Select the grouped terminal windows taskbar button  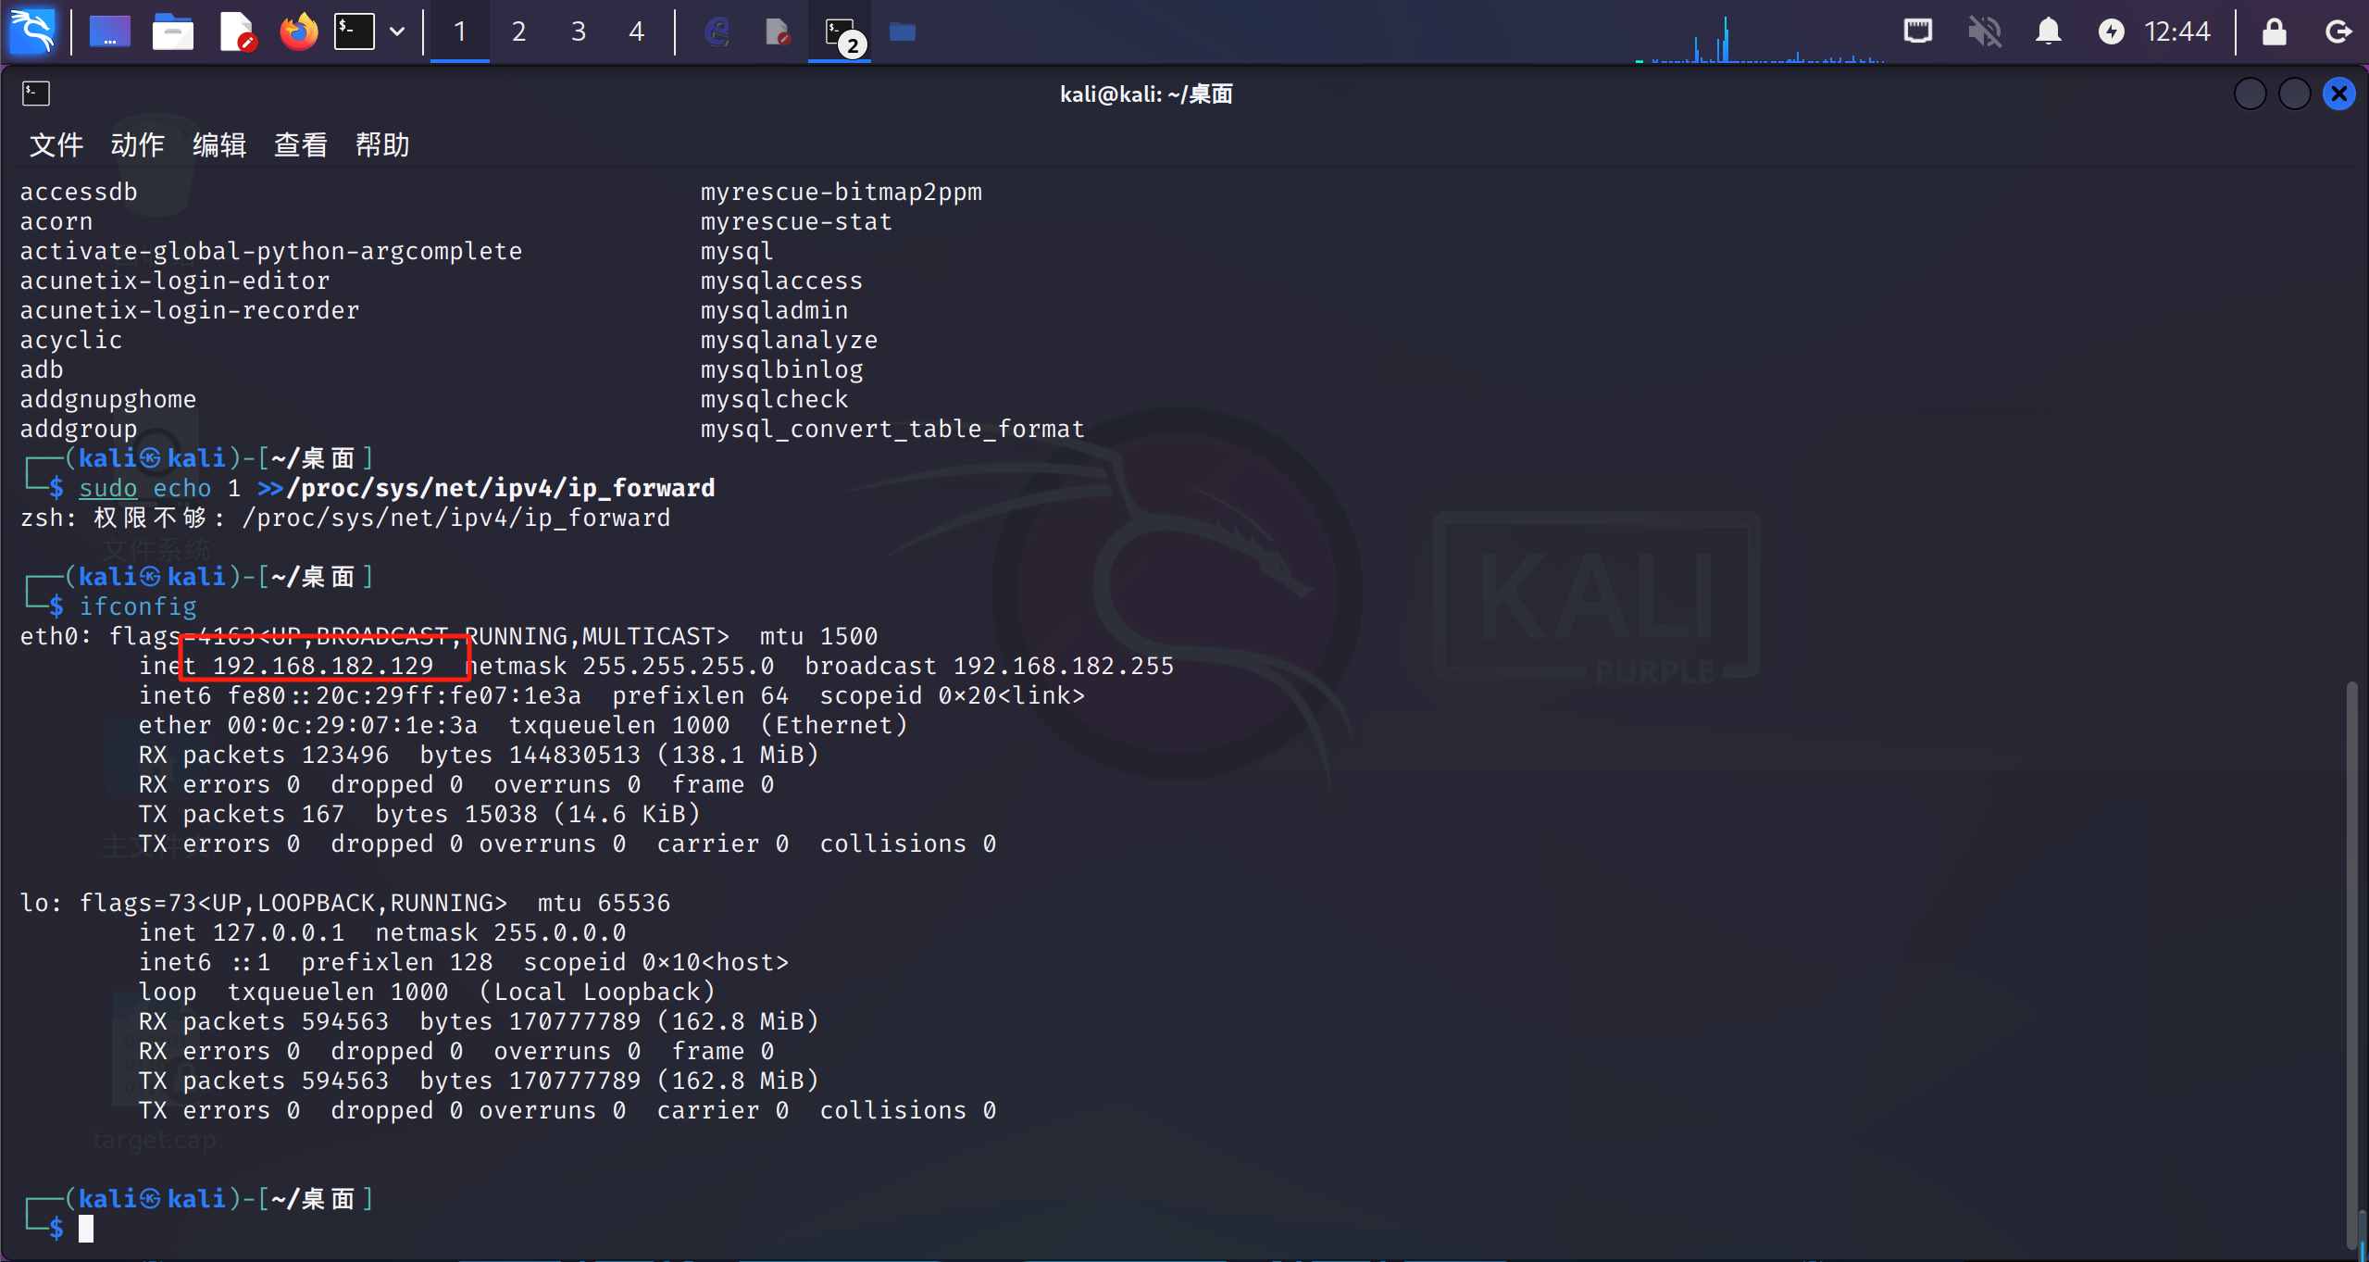[841, 31]
